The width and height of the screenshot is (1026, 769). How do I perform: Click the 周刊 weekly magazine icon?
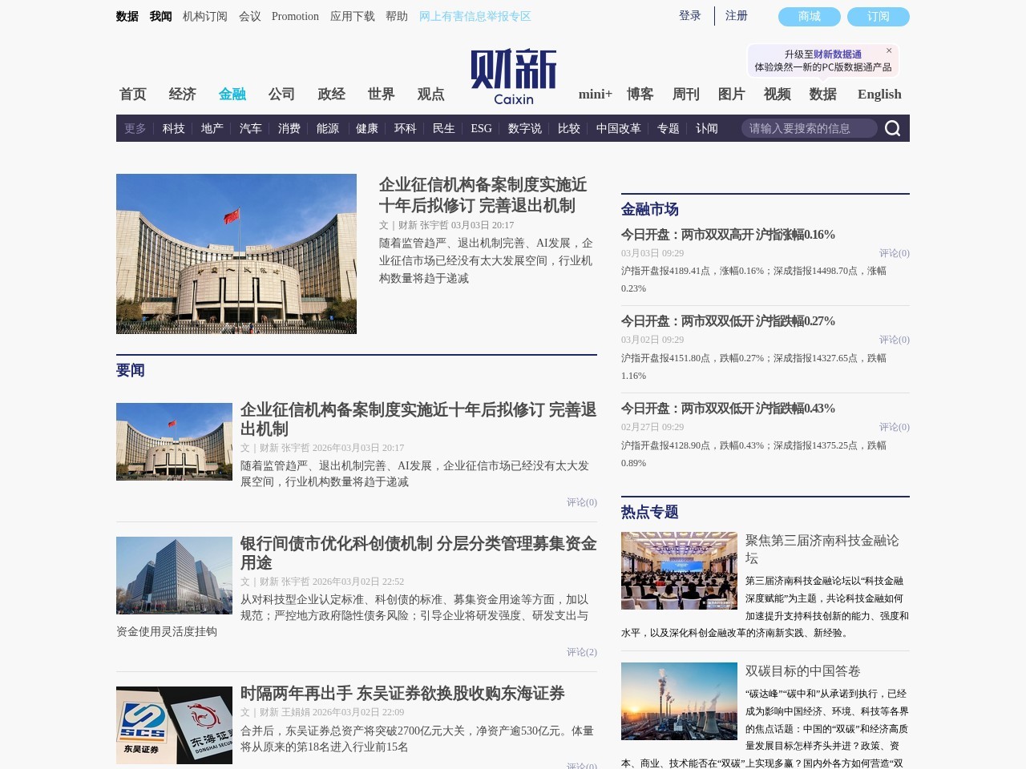(x=685, y=95)
